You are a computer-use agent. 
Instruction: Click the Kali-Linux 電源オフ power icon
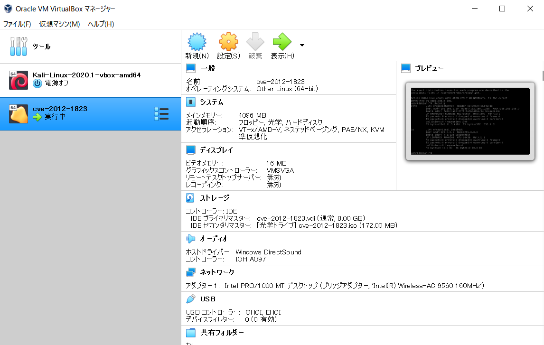[37, 83]
